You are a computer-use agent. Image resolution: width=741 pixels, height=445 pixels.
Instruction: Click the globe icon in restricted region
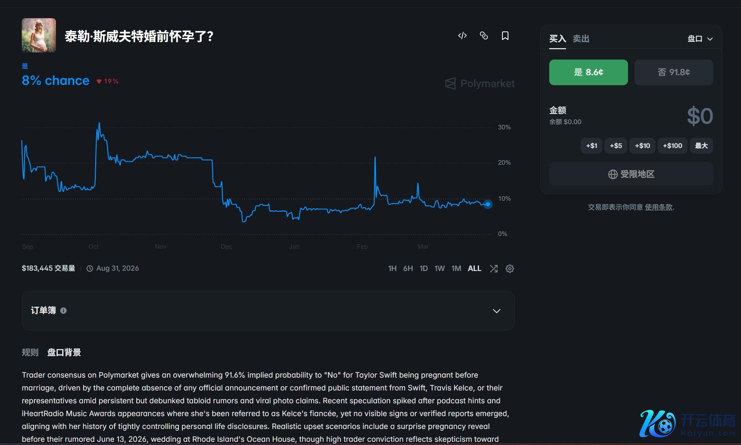613,174
